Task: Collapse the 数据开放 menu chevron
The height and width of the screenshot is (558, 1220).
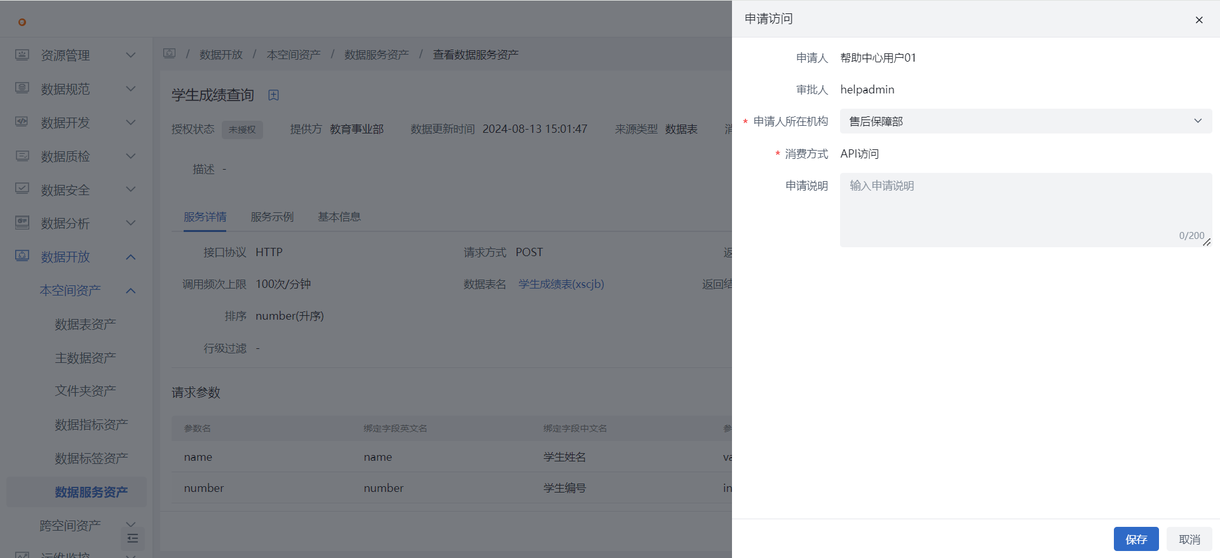Action: click(x=131, y=257)
